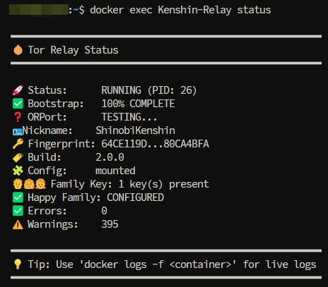The width and height of the screenshot is (328, 287).
Task: Click the value 'TESTING...'
Action: pyautogui.click(x=129, y=117)
